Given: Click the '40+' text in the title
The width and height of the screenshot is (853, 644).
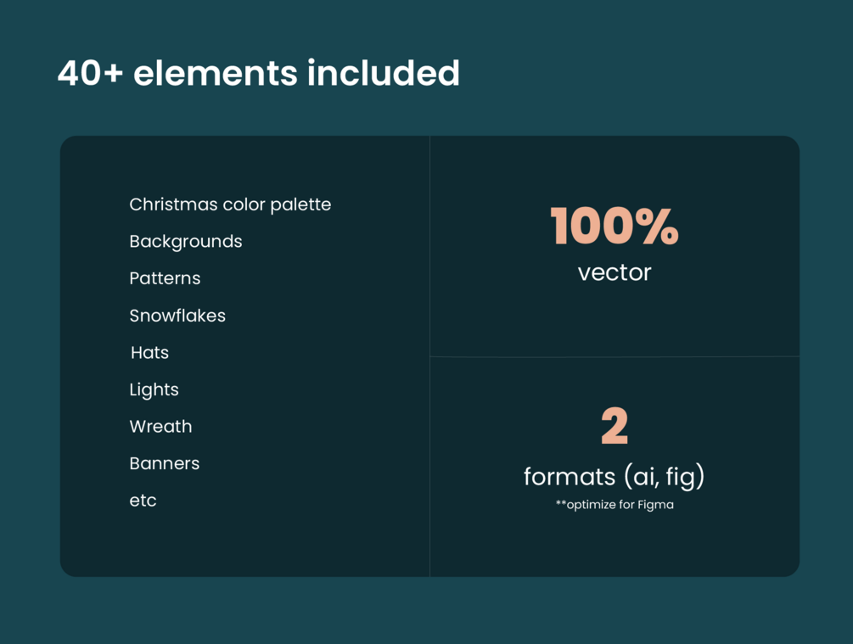Looking at the screenshot, I should [90, 74].
